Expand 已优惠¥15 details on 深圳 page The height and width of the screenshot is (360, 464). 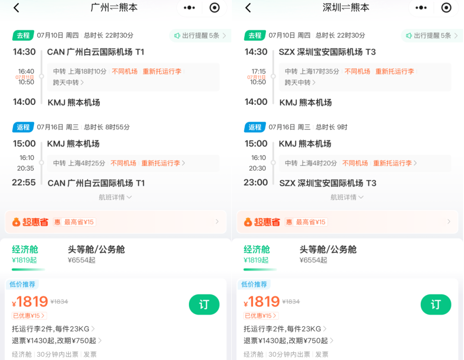pos(261,316)
